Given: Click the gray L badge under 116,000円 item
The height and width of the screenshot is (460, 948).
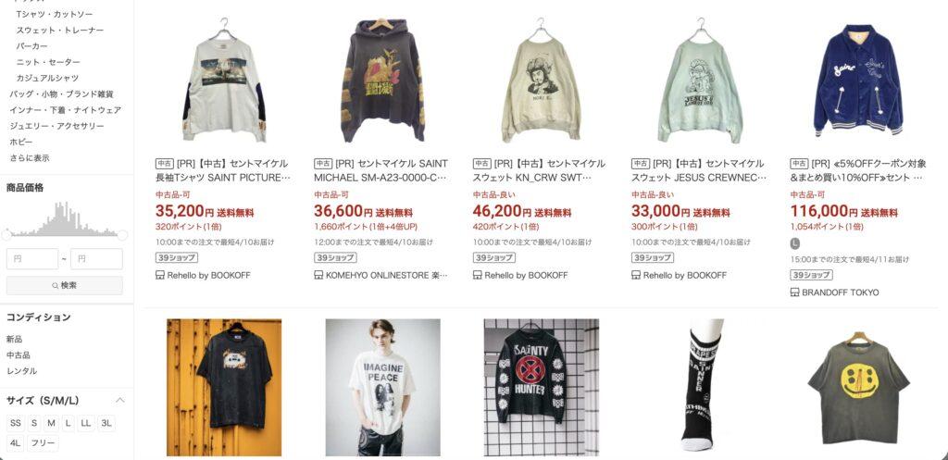Looking at the screenshot, I should coord(795,243).
